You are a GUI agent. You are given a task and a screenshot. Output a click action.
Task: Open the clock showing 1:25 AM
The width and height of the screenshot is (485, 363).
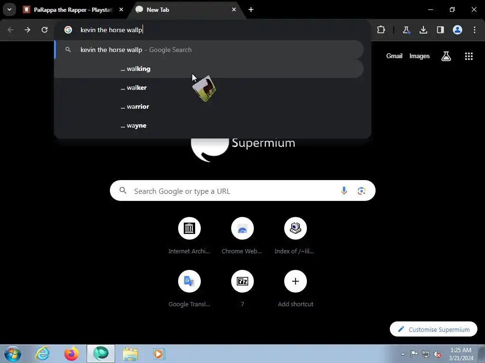pyautogui.click(x=461, y=354)
